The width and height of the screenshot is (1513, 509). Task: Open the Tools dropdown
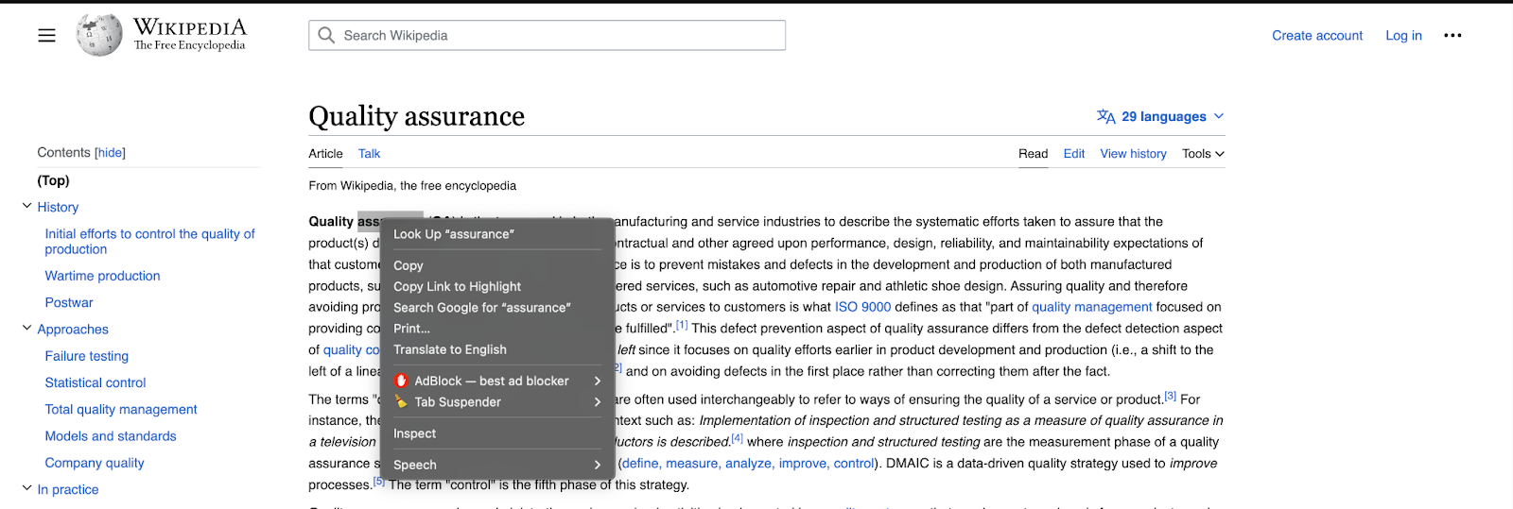pos(1203,153)
